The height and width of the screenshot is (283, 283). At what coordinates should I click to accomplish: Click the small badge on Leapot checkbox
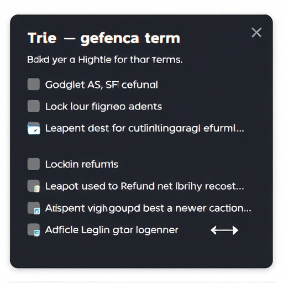pyautogui.click(x=37, y=189)
